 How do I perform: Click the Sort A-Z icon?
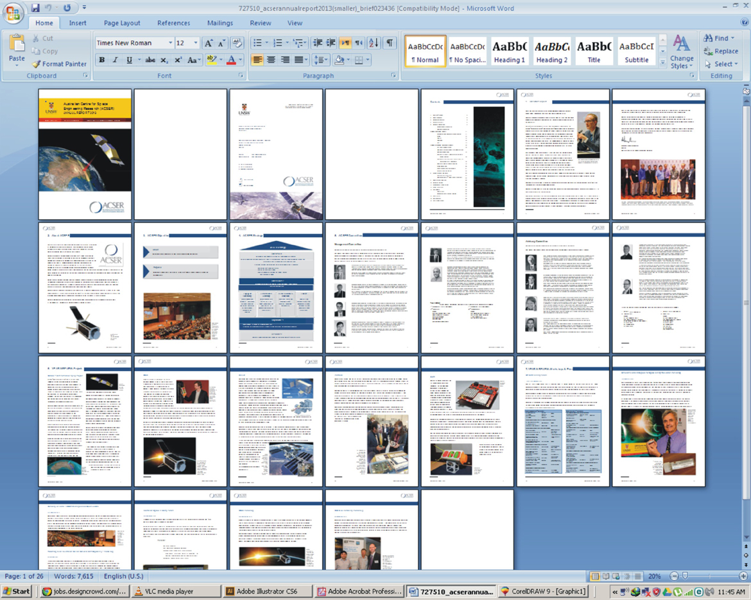point(374,44)
